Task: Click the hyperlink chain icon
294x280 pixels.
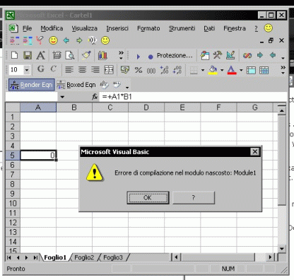Action: (247, 56)
